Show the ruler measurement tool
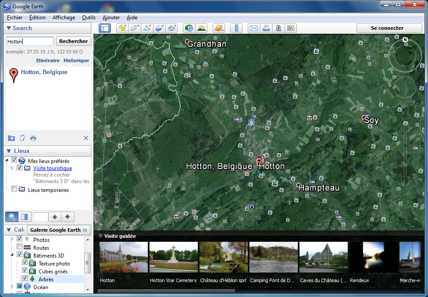428x297 pixels. (x=236, y=28)
